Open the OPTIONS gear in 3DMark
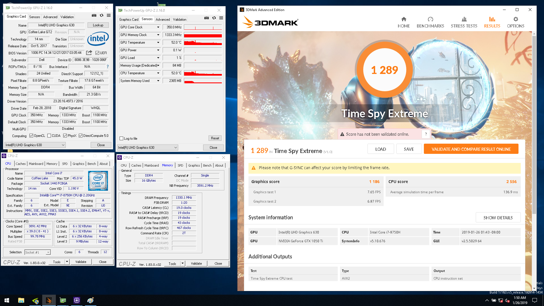Image resolution: width=544 pixels, height=306 pixels. click(x=515, y=22)
